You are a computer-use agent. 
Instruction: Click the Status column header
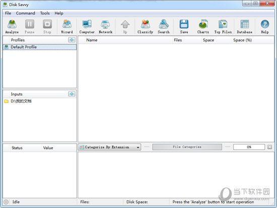(17, 148)
